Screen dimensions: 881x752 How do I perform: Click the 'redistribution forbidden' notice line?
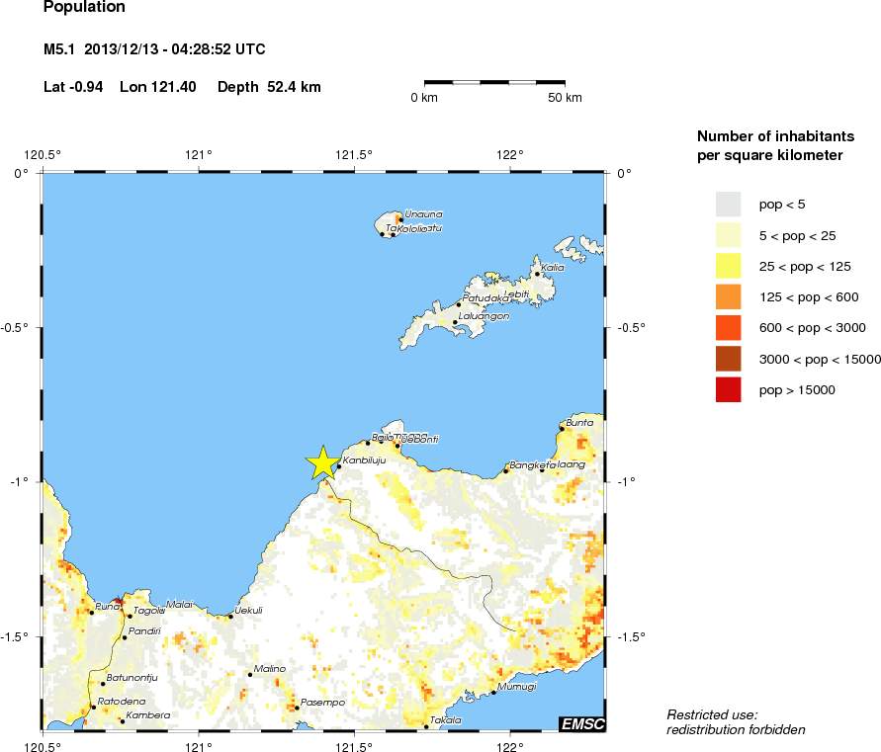click(x=736, y=729)
